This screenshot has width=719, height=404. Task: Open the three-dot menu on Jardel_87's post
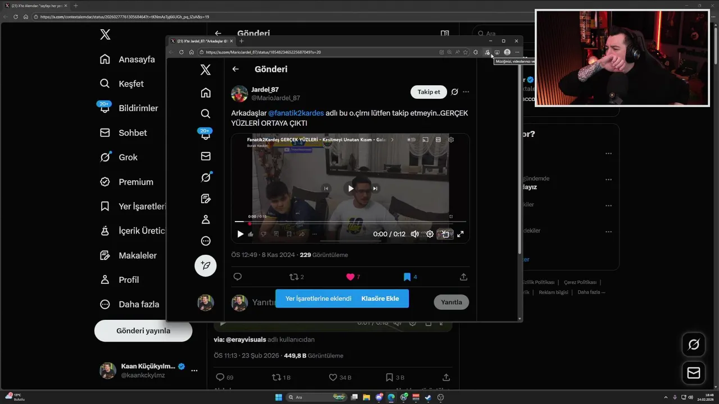[466, 92]
